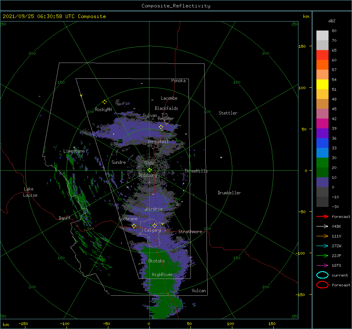Click the Olds label
This screenshot has width=352, height=329.
(x=149, y=163)
